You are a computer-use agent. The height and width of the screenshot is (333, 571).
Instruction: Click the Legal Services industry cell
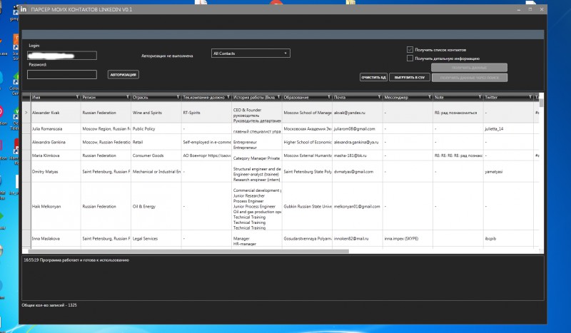(156, 239)
